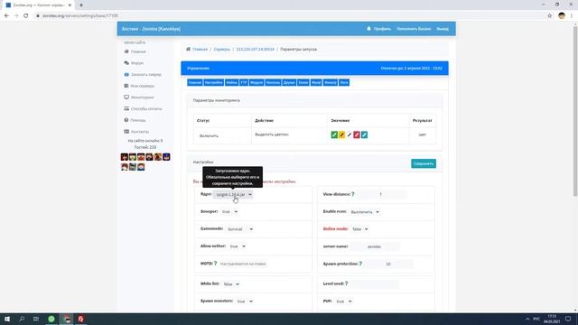Click the Spawn-protection help question mark
Viewport: 578px width, 325px height.
click(x=360, y=264)
